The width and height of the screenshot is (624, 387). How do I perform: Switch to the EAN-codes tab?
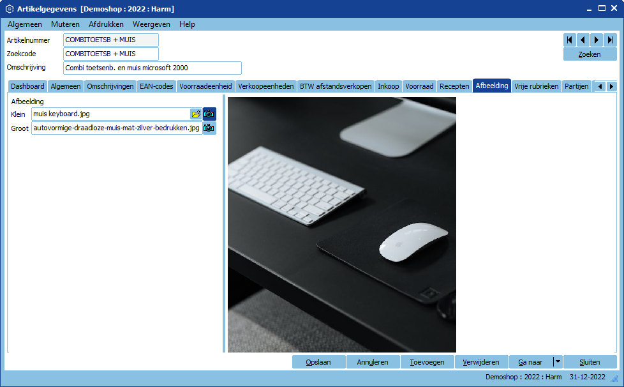(156, 86)
